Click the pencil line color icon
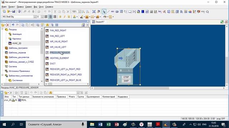Screen dimensions: 229x128 pos(82,17)
